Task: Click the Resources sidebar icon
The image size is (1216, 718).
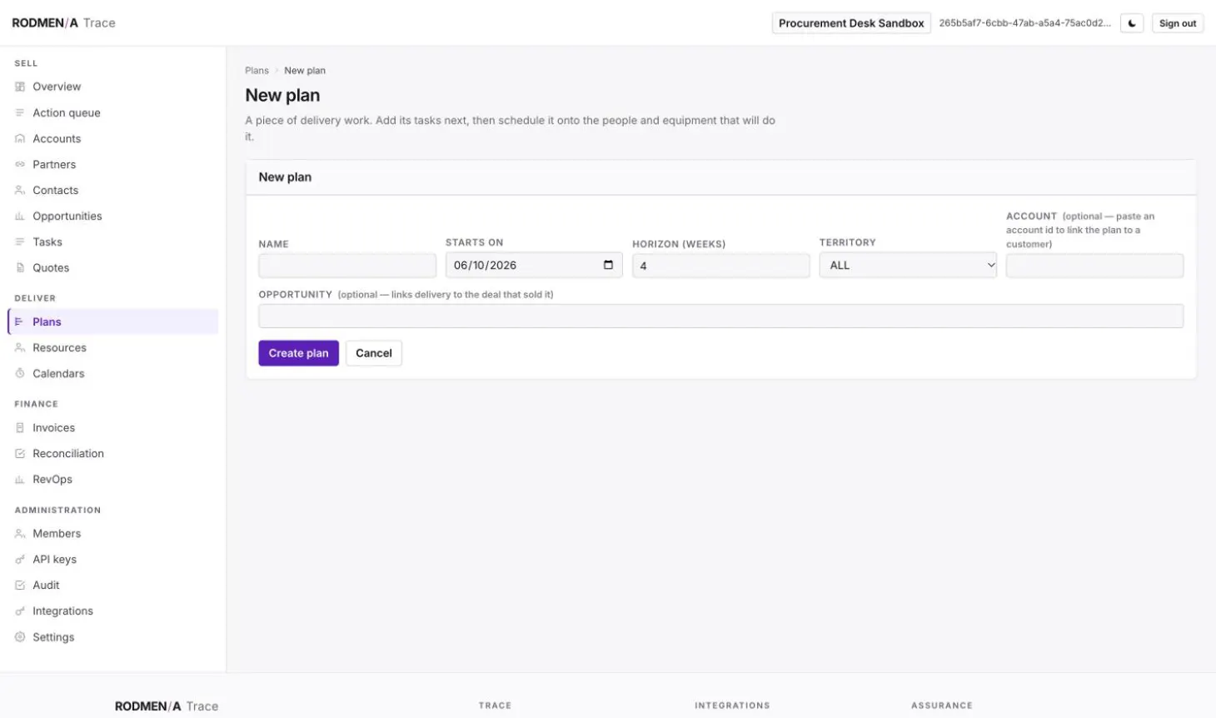Action: tap(20, 347)
